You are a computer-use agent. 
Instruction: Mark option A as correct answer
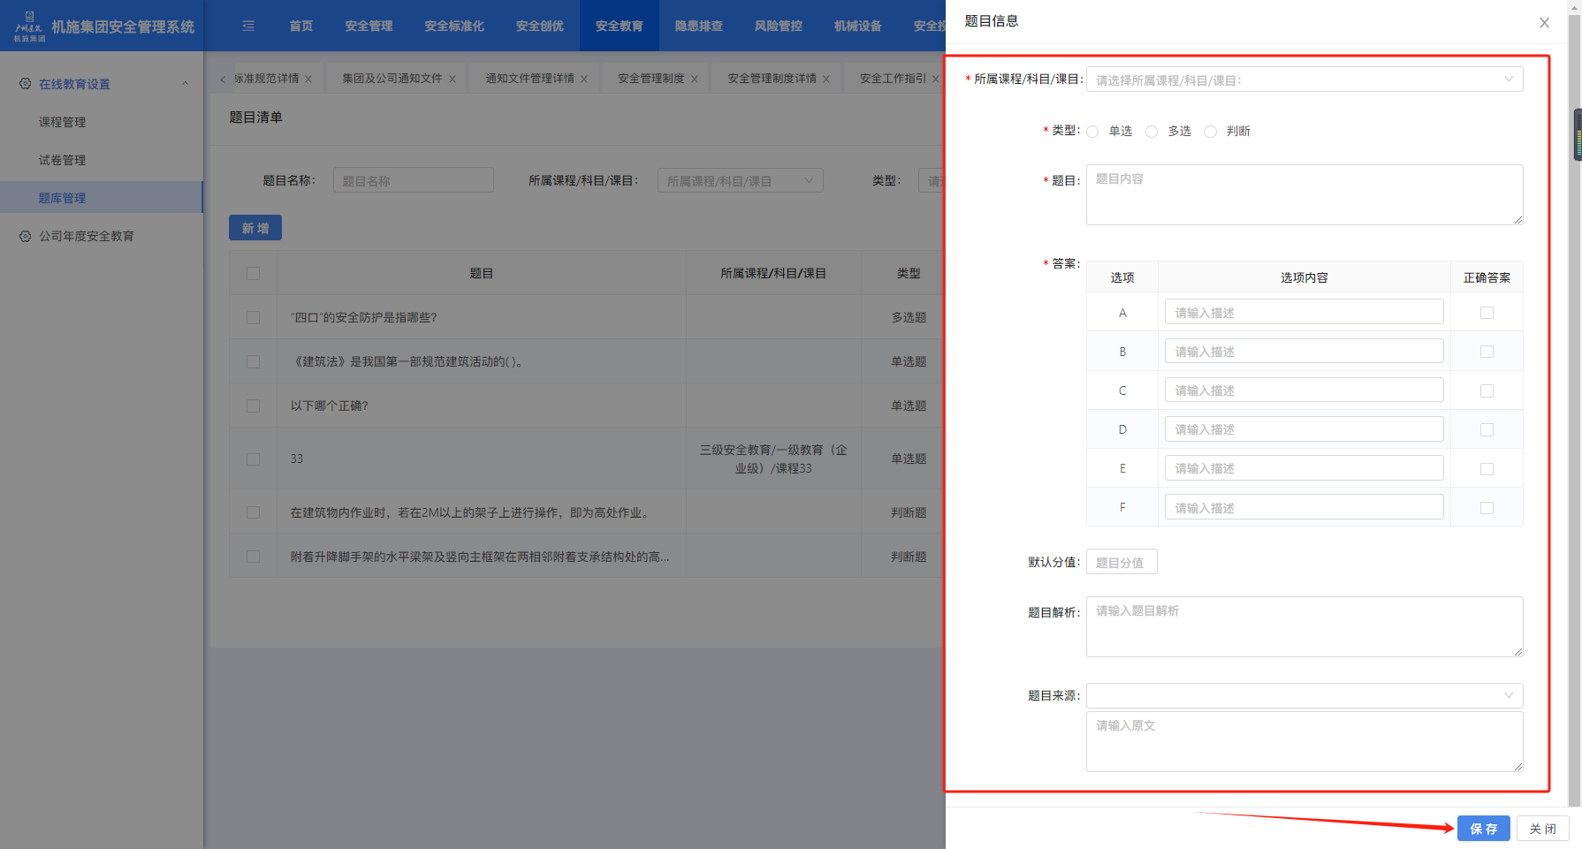pyautogui.click(x=1487, y=313)
